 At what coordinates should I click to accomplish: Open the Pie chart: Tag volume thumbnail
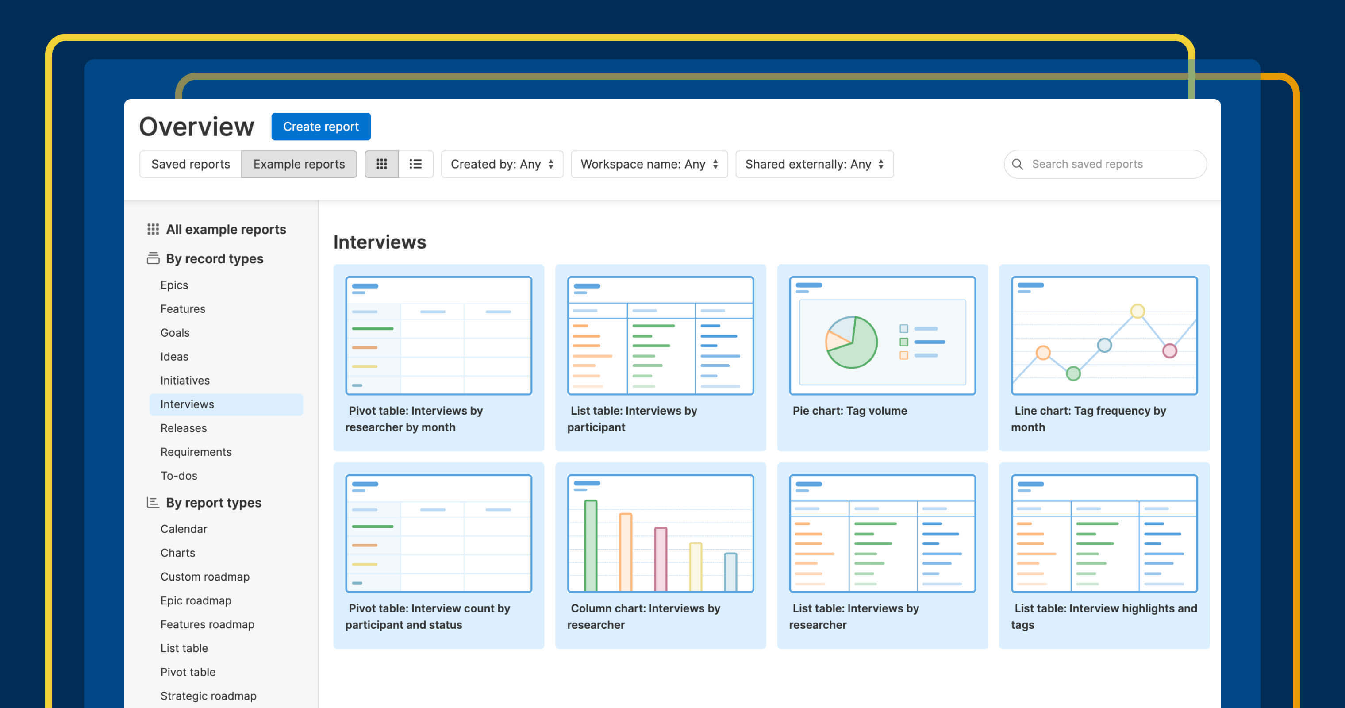[882, 336]
